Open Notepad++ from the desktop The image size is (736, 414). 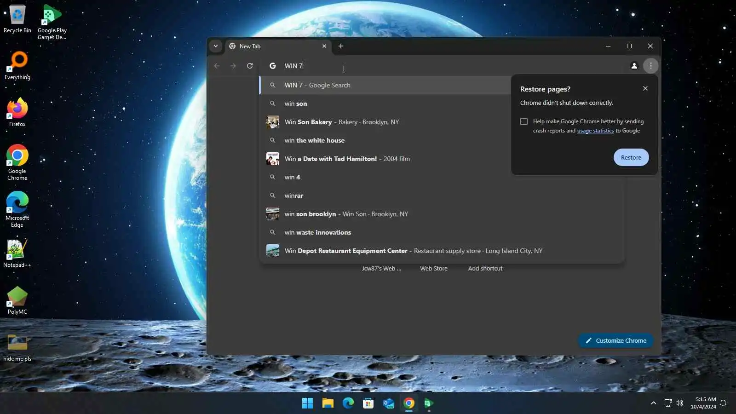point(17,253)
